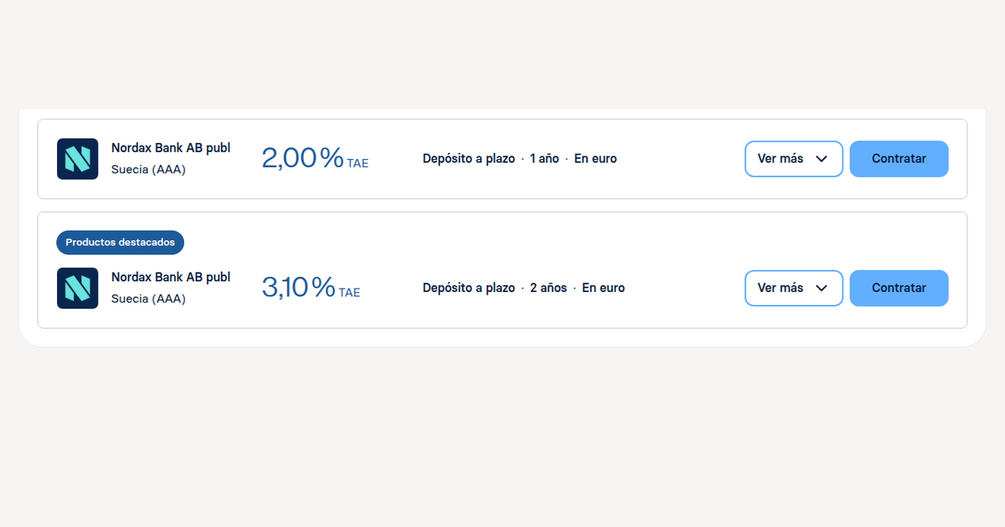The height and width of the screenshot is (527, 1005).
Task: Select Suecia (AAA) under Productos destacados
Action: (x=148, y=299)
